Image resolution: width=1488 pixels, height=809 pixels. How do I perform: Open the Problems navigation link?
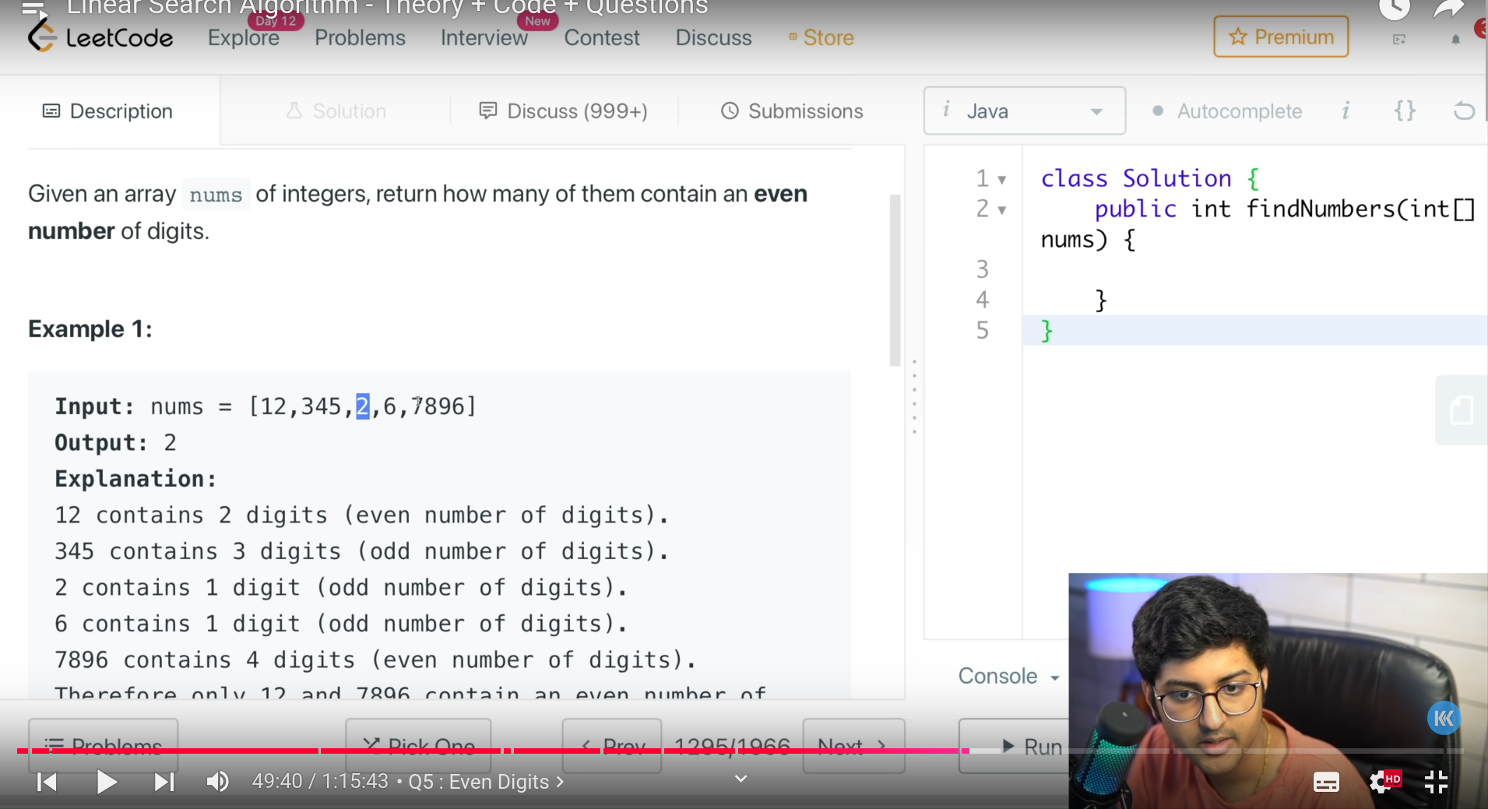click(360, 38)
